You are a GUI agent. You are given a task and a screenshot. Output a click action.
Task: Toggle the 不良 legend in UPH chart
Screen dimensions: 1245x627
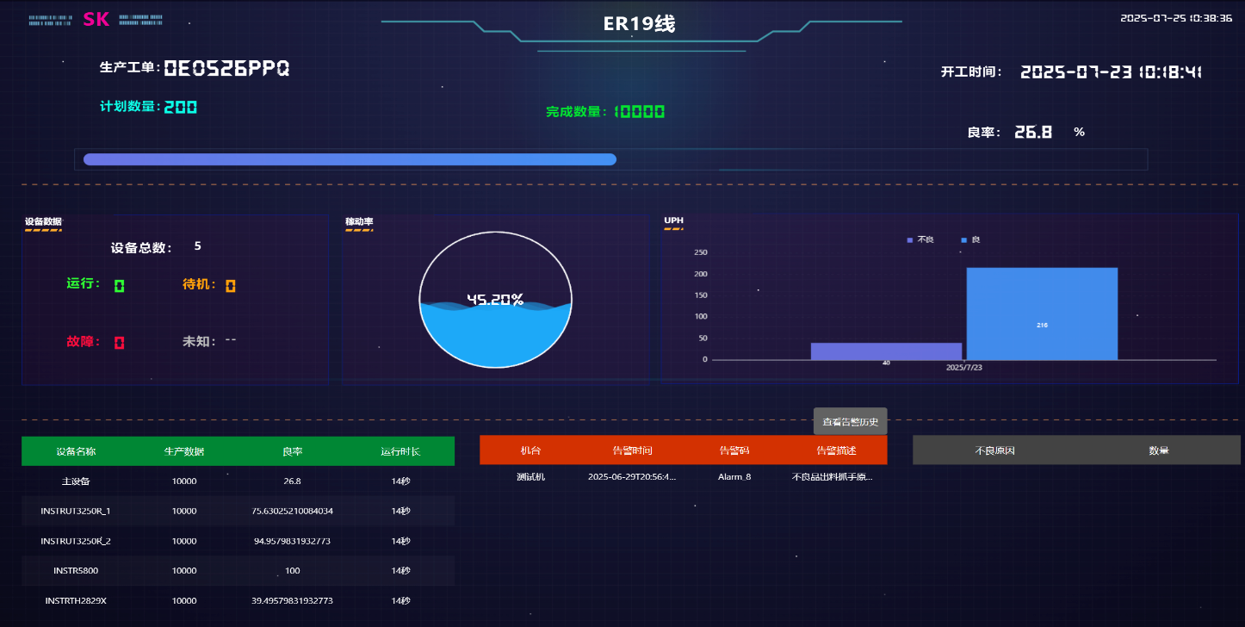click(x=920, y=239)
